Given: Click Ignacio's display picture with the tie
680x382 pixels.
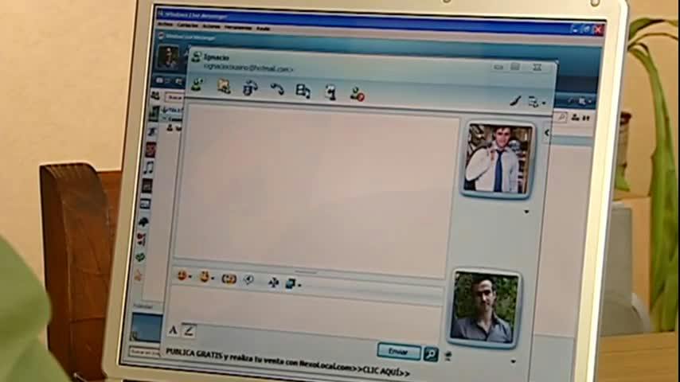Looking at the screenshot, I should pos(498,159).
